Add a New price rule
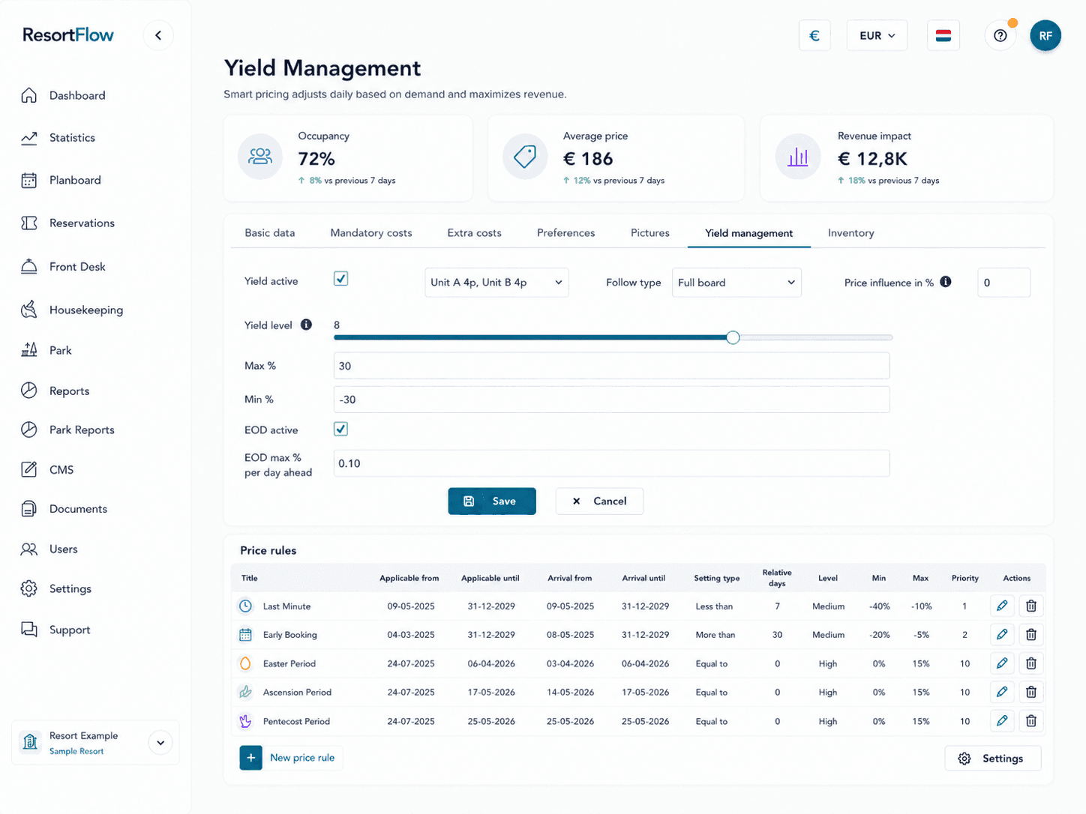 (x=291, y=758)
